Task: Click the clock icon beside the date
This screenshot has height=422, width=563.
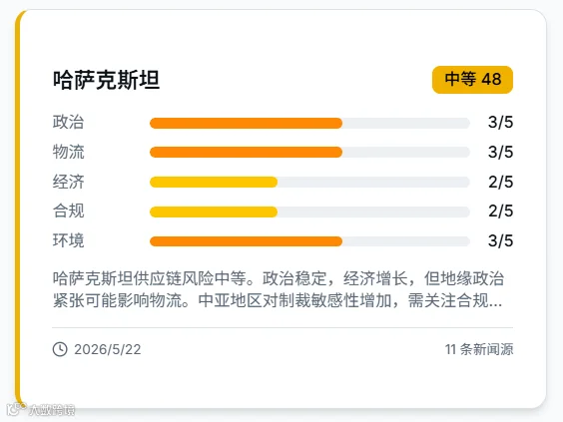Action: point(60,349)
